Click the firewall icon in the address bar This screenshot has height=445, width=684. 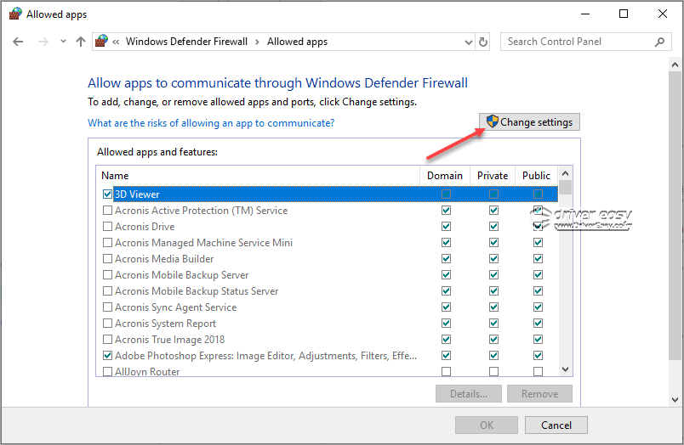[x=101, y=42]
